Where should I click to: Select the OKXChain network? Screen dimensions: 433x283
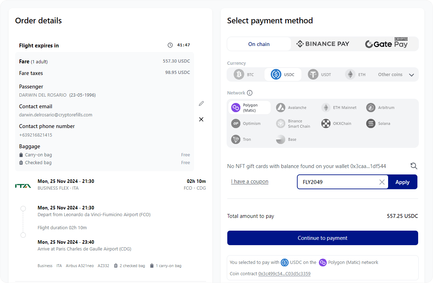pyautogui.click(x=326, y=123)
